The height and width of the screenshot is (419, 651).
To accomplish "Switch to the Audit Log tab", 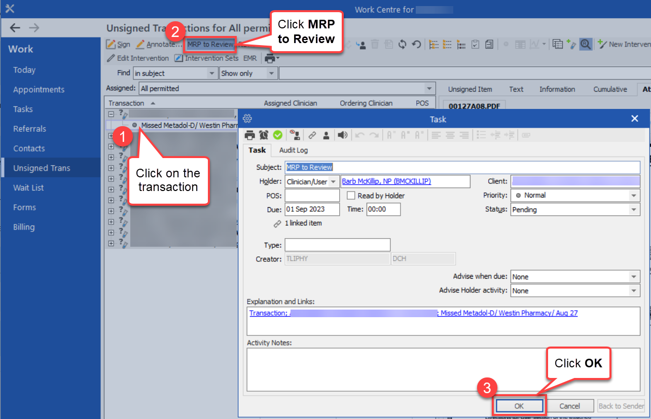I will coord(293,150).
